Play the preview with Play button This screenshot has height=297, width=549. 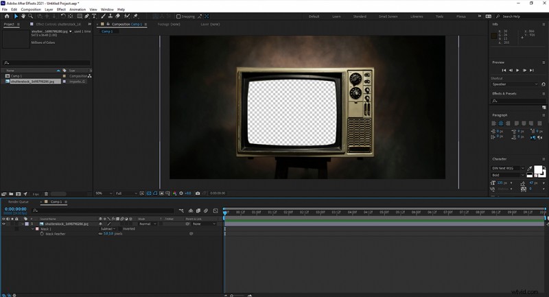coord(517,71)
